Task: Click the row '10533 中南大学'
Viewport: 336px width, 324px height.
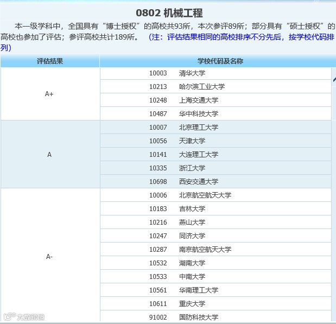Action: (x=215, y=276)
